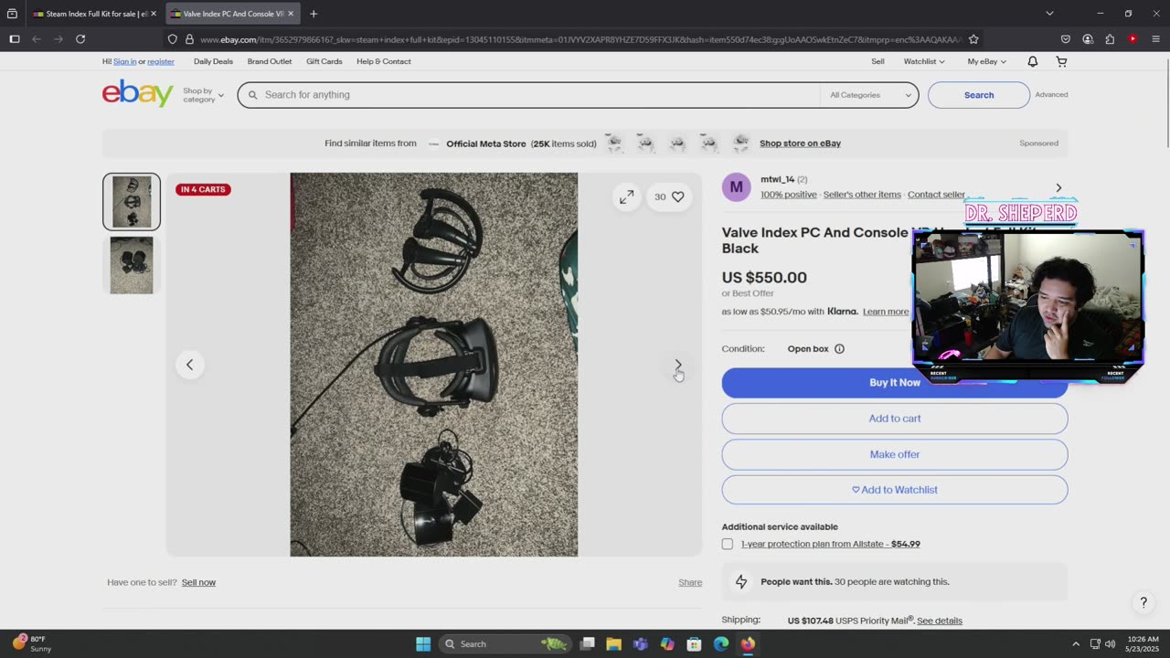This screenshot has width=1170, height=658.
Task: Open the Daily Deals menu item
Action: click(213, 61)
